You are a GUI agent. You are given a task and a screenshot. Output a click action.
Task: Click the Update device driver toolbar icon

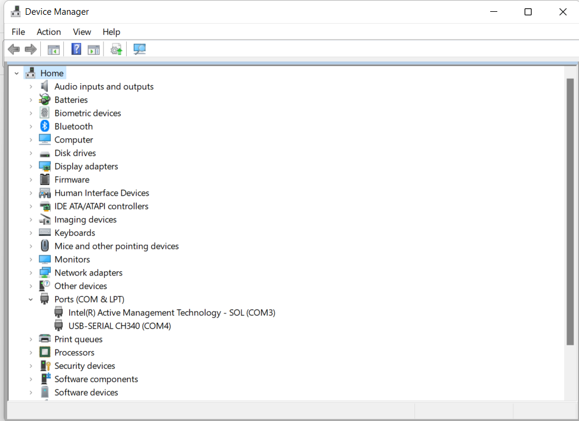pos(116,50)
